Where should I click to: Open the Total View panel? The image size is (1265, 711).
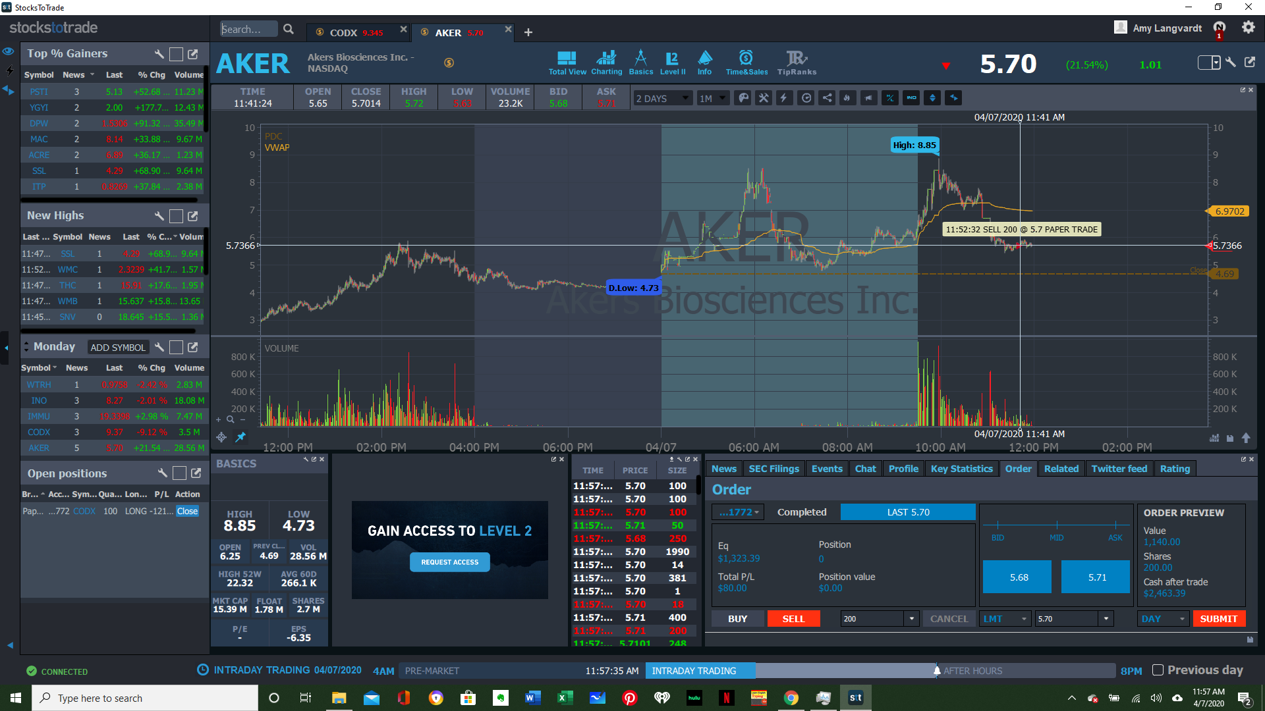tap(567, 63)
